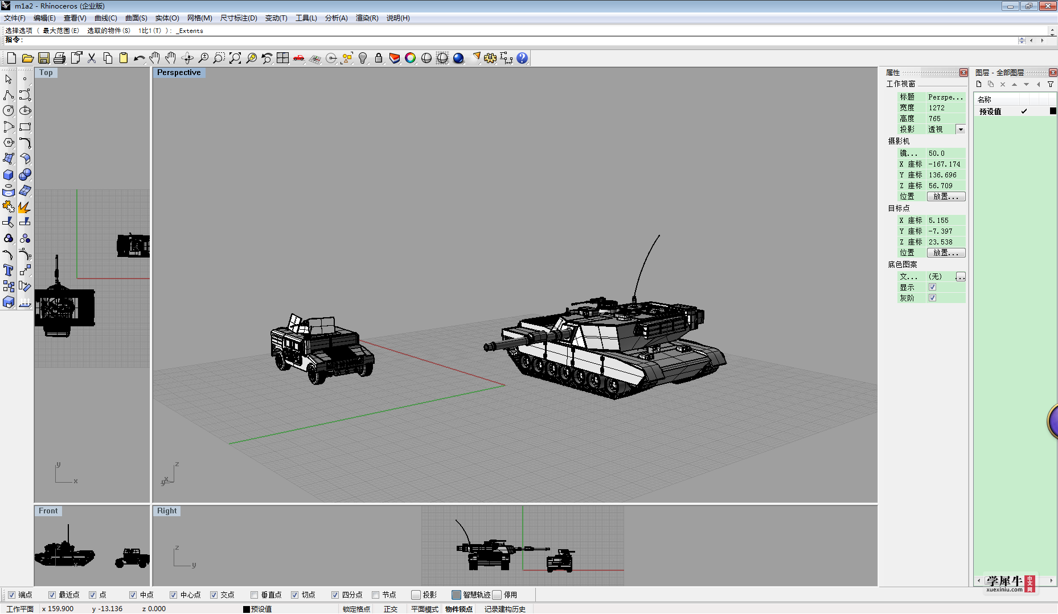Viewport: 1058px width, 614px height.
Task: Click the camera 位置 放置... button
Action: tap(946, 196)
